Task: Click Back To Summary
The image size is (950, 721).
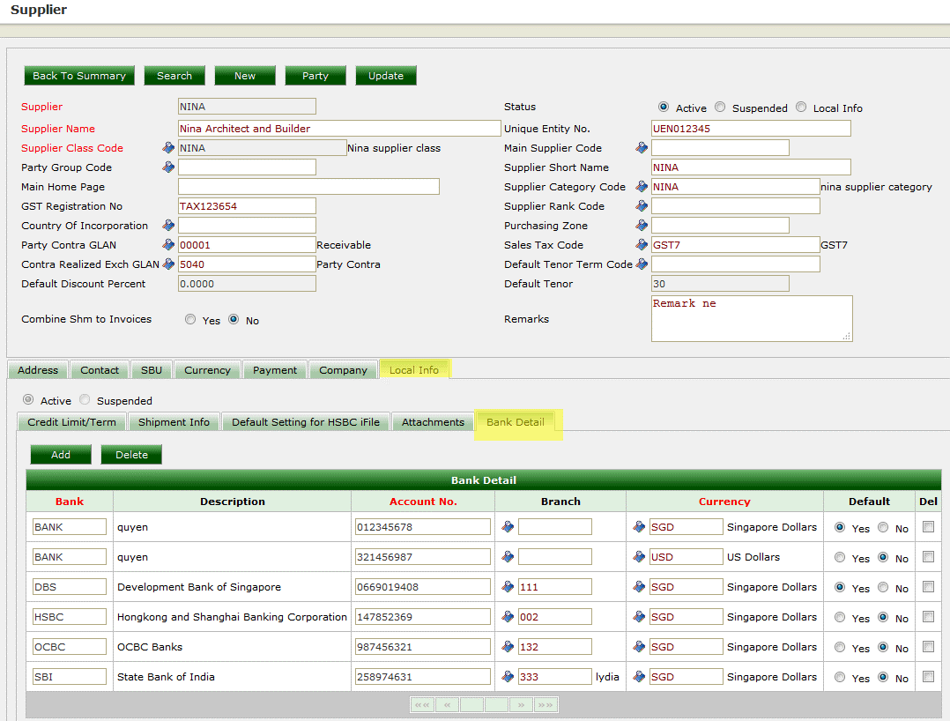Action: [x=78, y=75]
